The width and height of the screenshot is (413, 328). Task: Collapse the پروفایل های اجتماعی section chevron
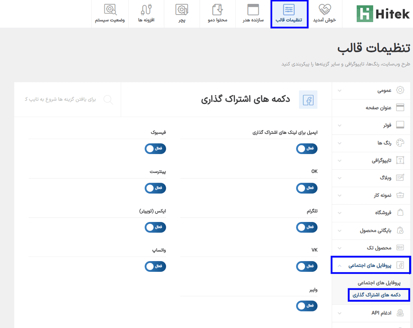[339, 266]
